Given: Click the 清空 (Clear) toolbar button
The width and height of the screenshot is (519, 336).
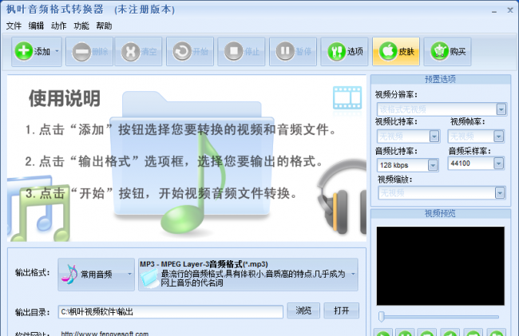Looking at the screenshot, I should pos(138,52).
